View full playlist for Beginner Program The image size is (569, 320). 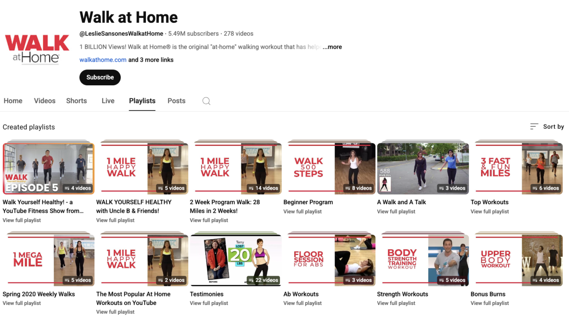(x=302, y=212)
